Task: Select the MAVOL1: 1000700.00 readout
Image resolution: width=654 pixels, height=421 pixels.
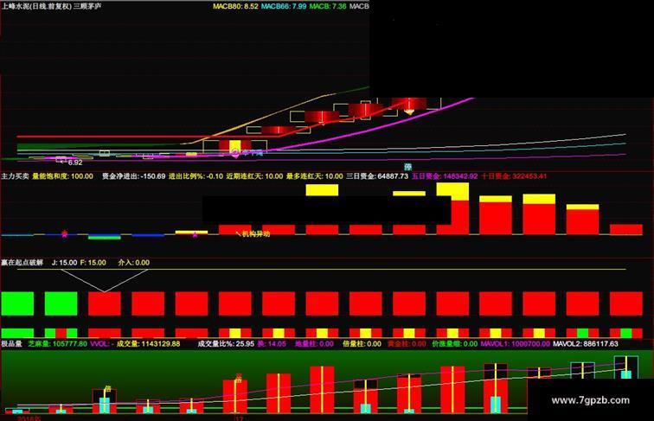Action: [515, 344]
